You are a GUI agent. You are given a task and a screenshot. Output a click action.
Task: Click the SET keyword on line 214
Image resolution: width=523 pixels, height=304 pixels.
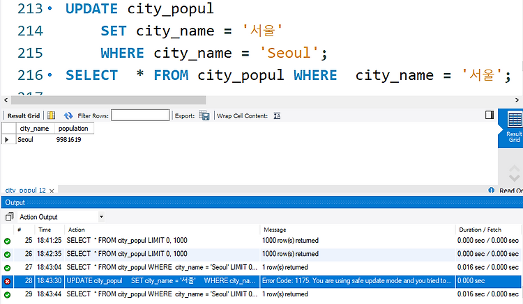coord(114,31)
